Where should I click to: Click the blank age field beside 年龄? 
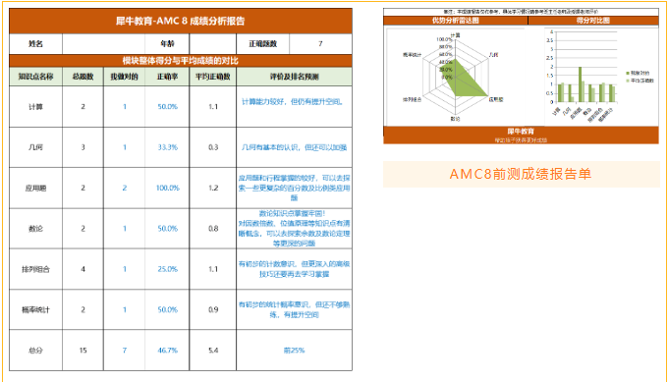(213, 44)
